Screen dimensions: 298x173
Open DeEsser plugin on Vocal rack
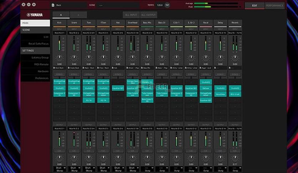point(206,88)
